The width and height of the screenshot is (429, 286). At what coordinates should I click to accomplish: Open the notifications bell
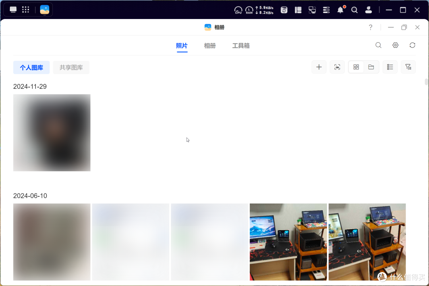pos(341,10)
